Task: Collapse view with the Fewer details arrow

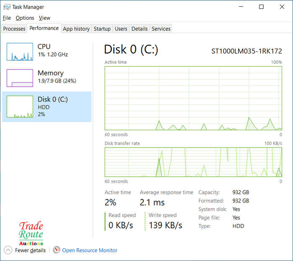Action: click(x=8, y=250)
